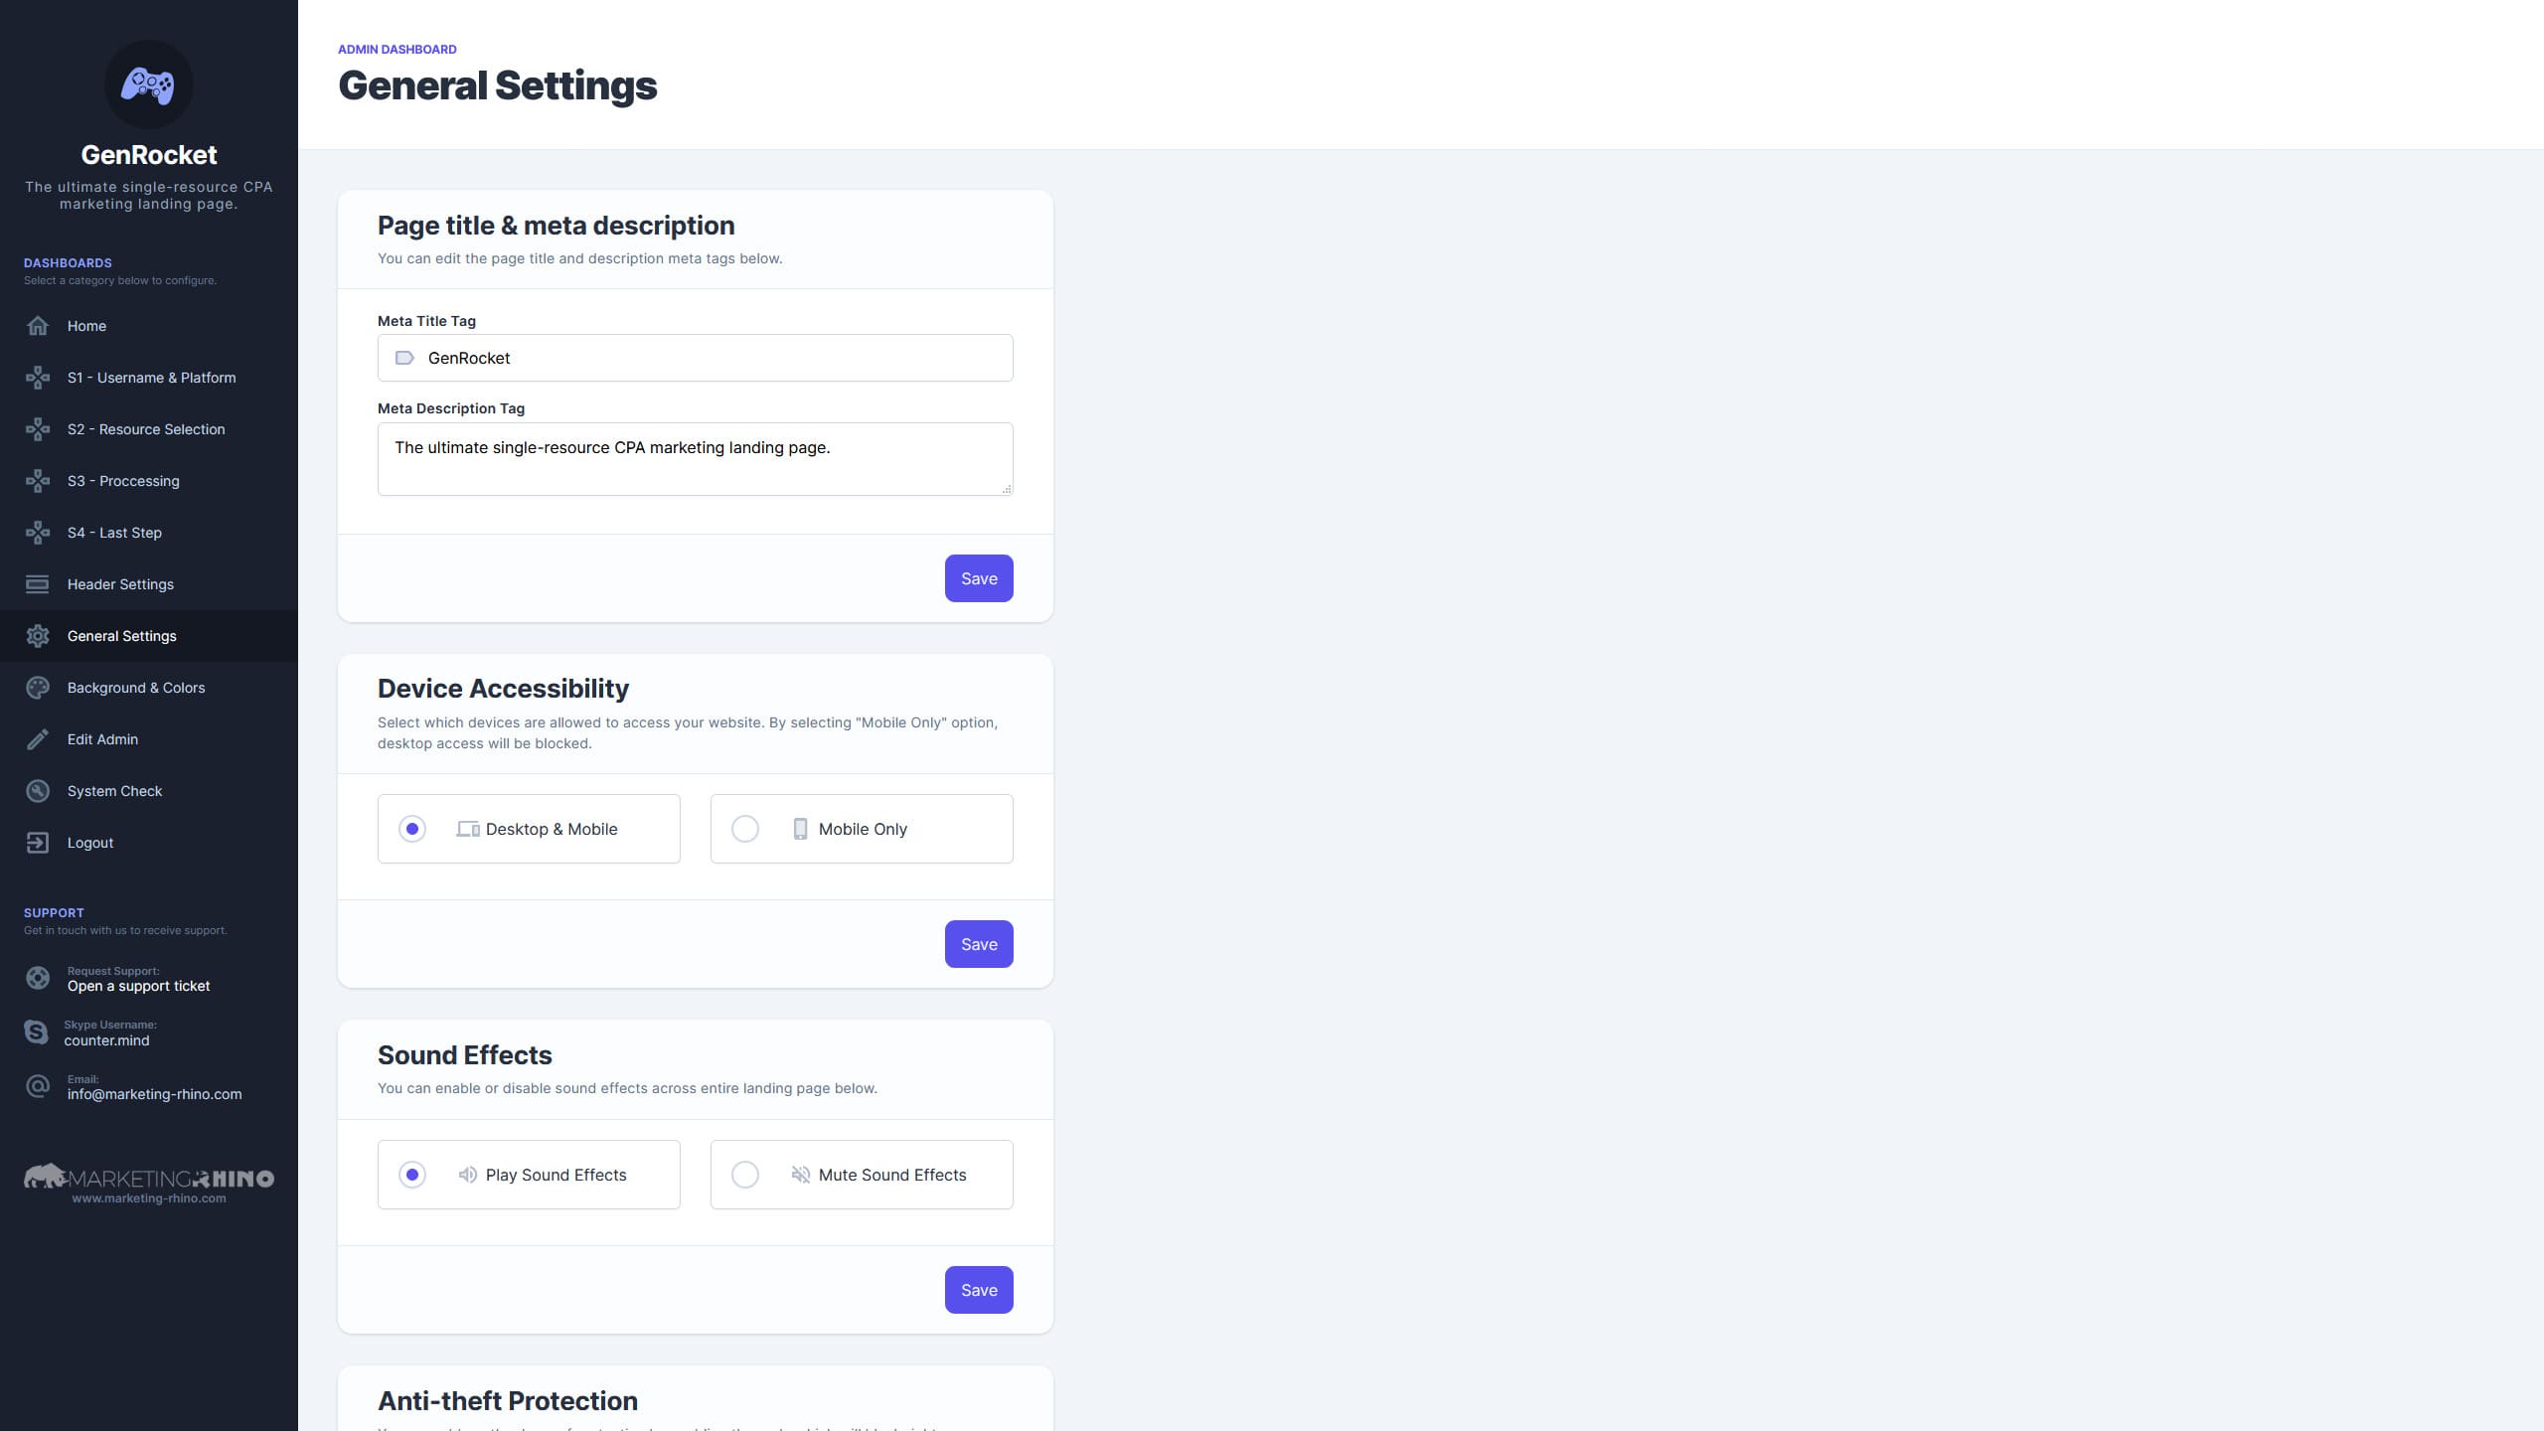This screenshot has width=2544, height=1431.
Task: Click the Logout exit icon
Action: tap(38, 843)
